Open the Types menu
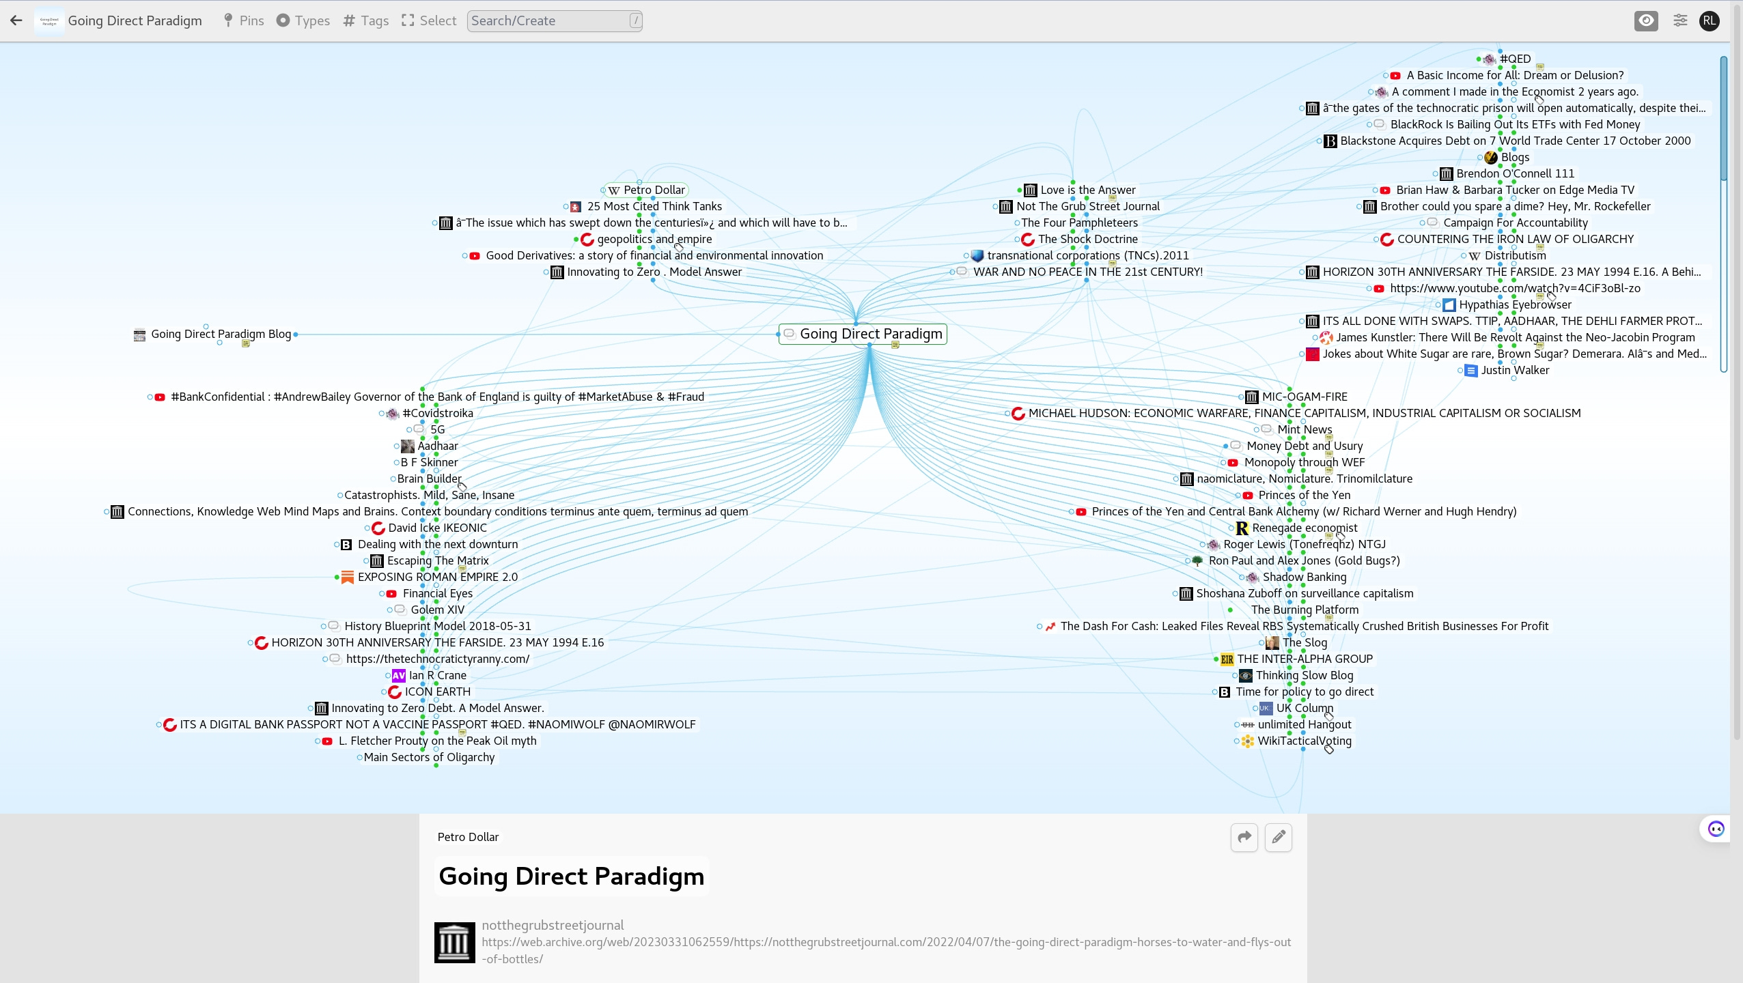 click(x=303, y=20)
